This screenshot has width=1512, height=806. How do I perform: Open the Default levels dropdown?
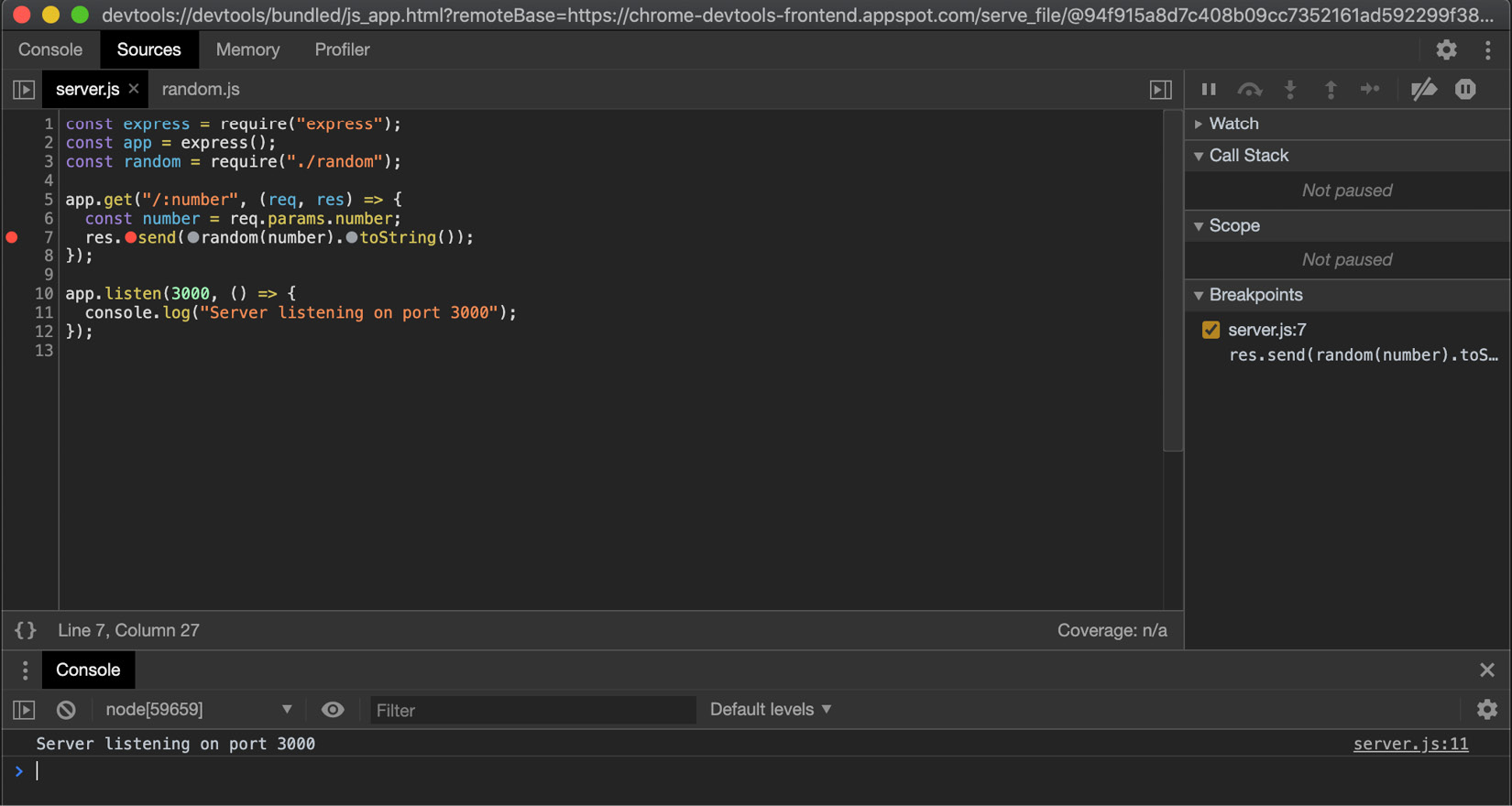[771, 710]
